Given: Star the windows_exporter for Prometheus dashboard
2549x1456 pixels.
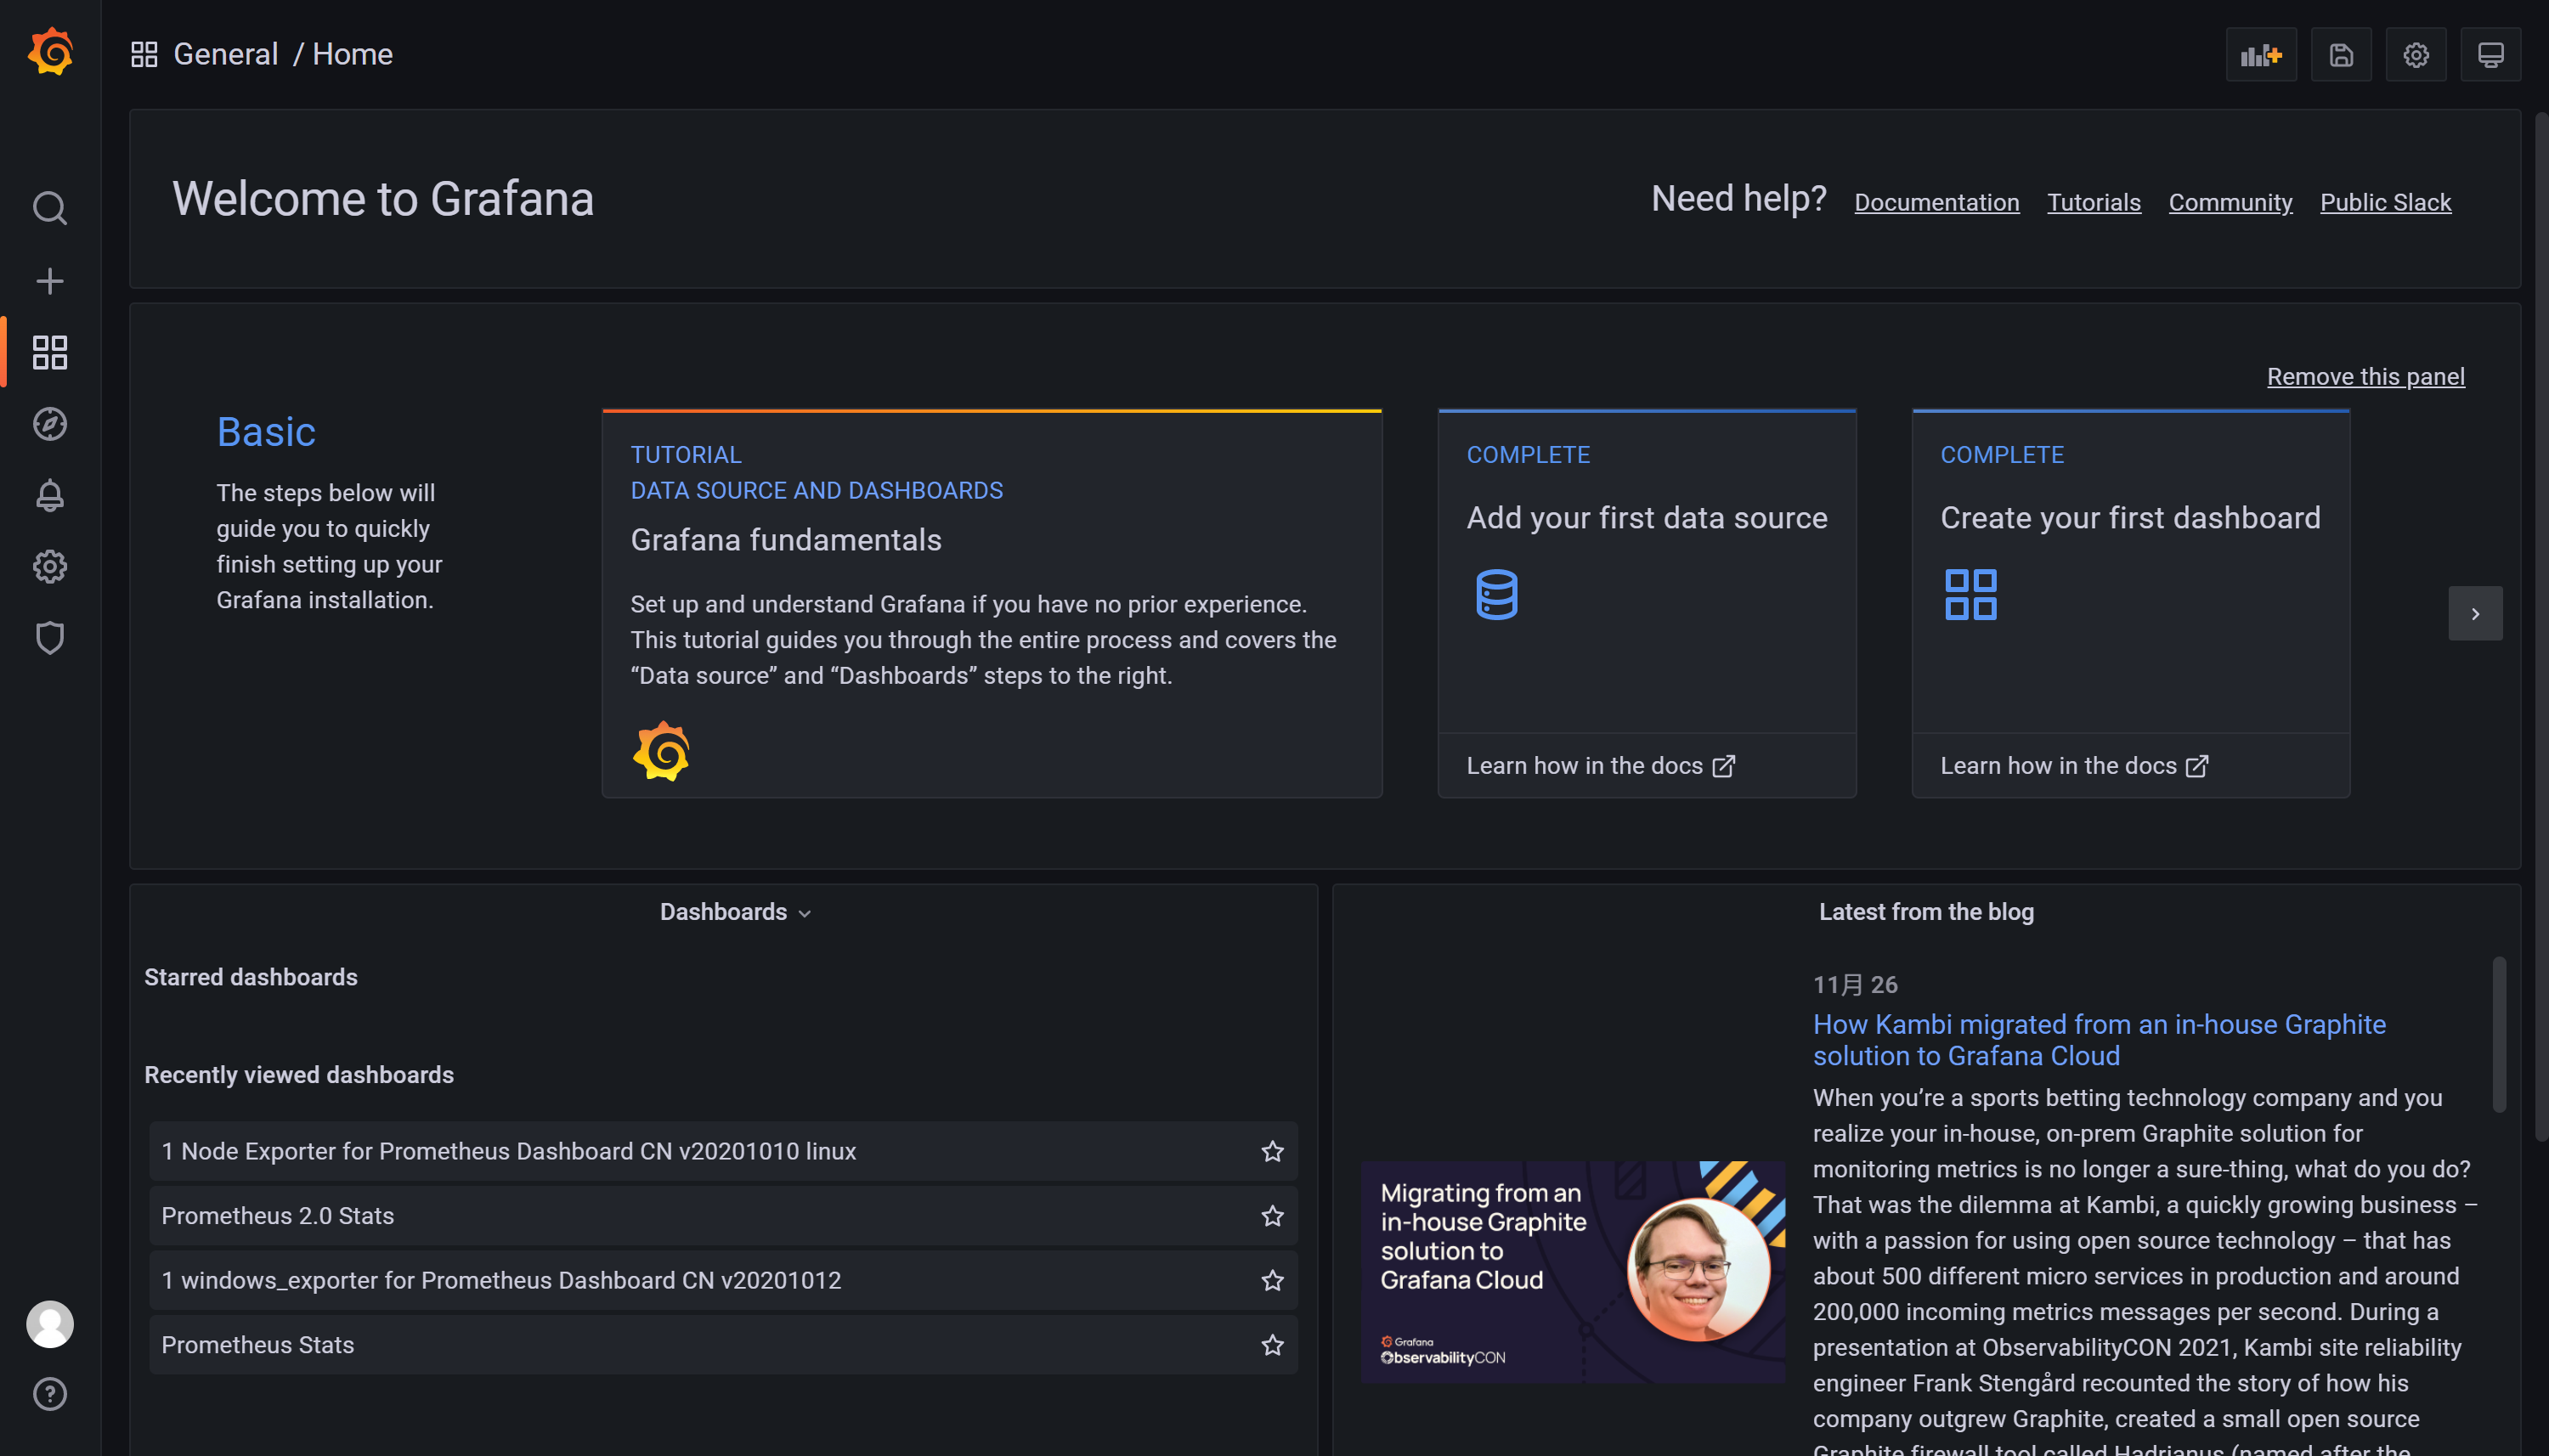Looking at the screenshot, I should point(1272,1280).
